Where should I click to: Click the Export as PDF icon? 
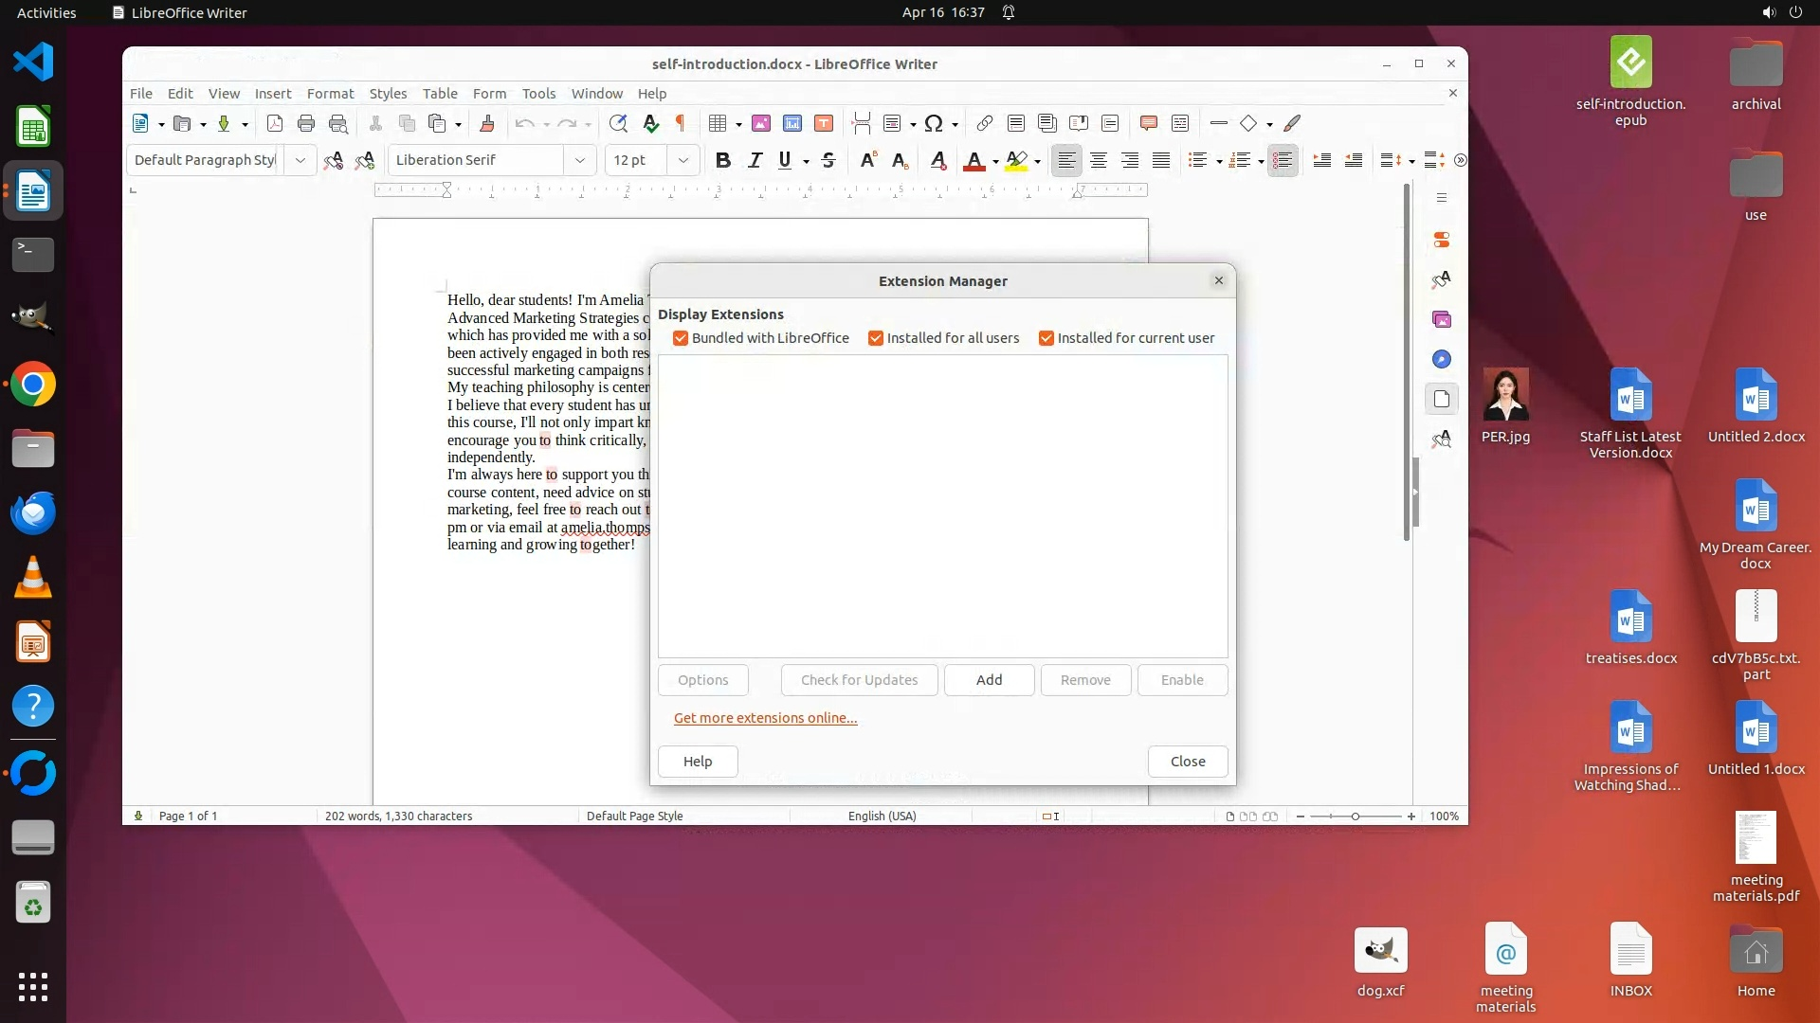275,123
